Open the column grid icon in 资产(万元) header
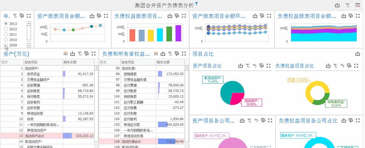Viewport: 365px width, 148px height. [x=66, y=54]
